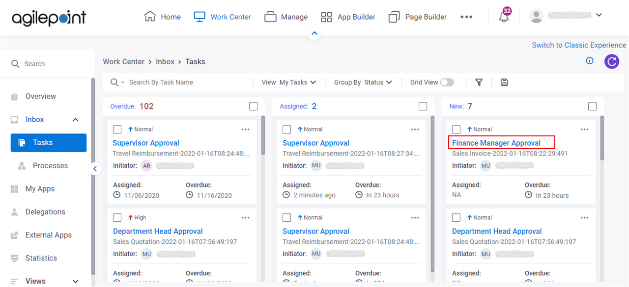
Task: Open the App Builder menu
Action: (x=348, y=17)
